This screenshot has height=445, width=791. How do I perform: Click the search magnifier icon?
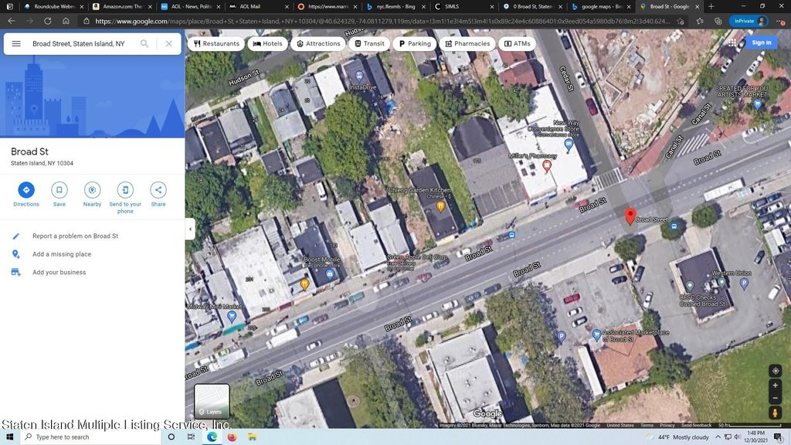pyautogui.click(x=144, y=44)
